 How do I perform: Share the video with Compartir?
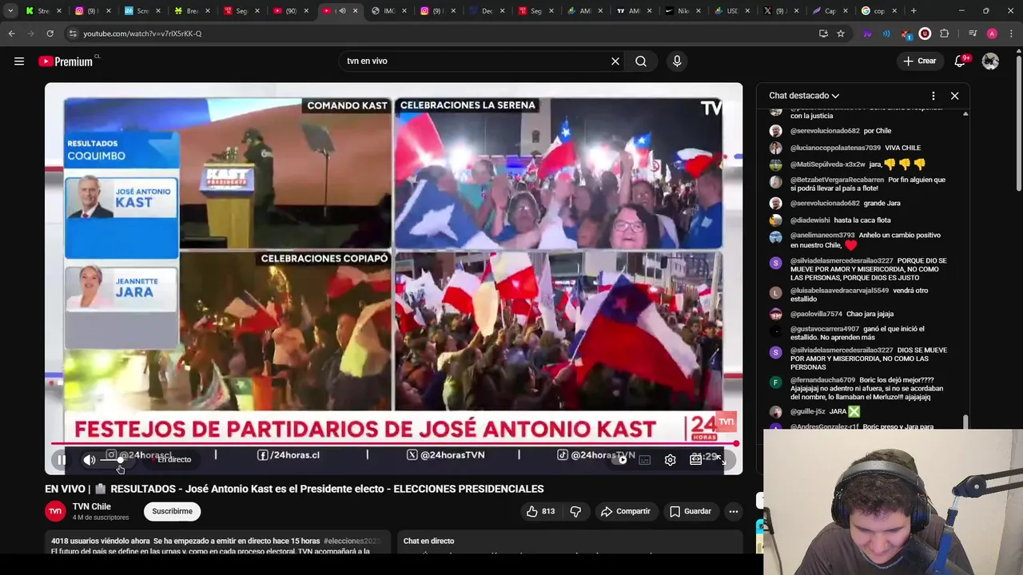625,511
